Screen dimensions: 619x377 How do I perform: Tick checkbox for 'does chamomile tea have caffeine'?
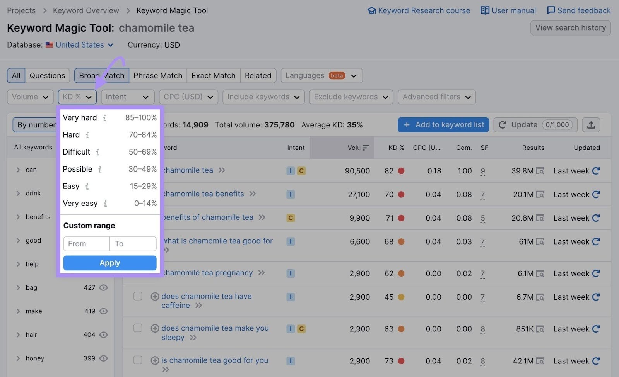point(138,296)
